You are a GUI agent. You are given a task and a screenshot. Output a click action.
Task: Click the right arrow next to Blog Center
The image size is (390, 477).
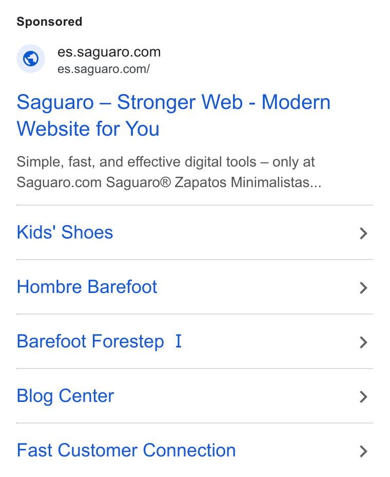click(x=363, y=397)
